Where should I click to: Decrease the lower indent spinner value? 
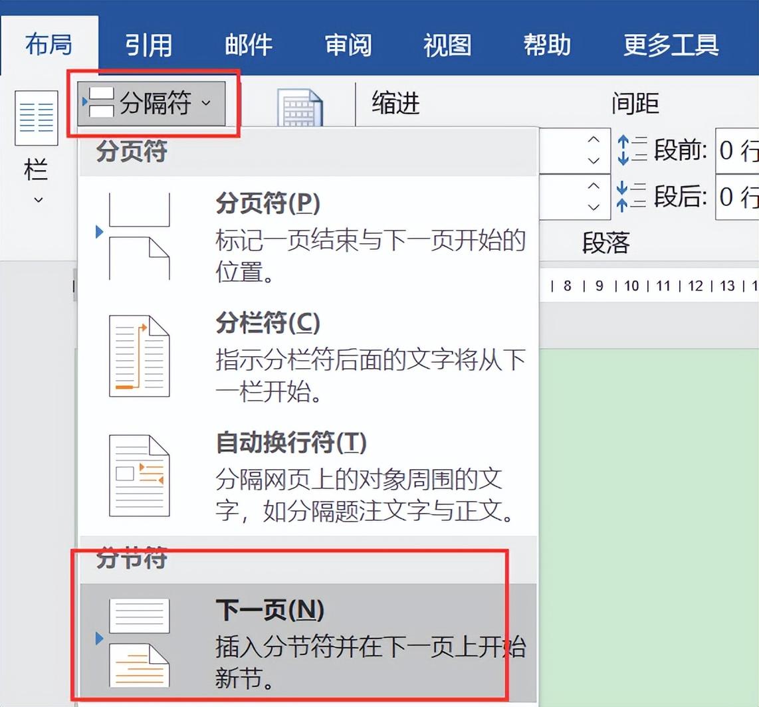click(594, 207)
